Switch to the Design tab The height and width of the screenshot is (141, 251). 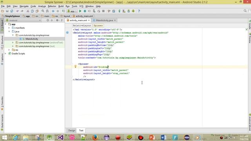[71, 130]
